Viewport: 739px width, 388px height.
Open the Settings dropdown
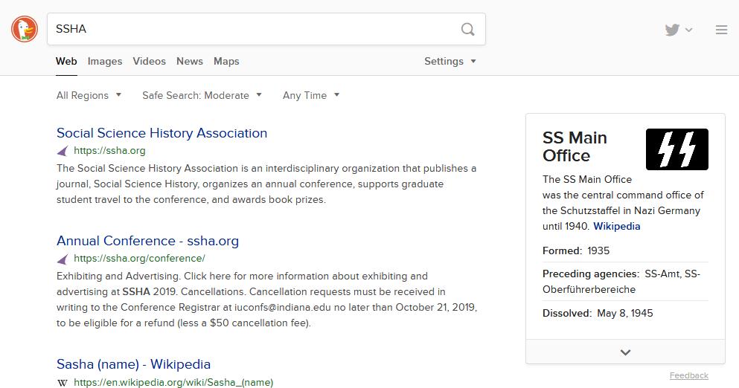(x=450, y=61)
